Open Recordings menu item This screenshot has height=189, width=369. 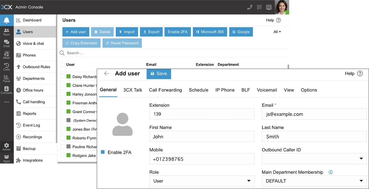(35, 137)
